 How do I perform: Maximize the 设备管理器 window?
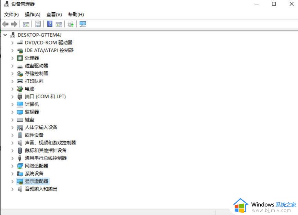[x=274, y=4]
